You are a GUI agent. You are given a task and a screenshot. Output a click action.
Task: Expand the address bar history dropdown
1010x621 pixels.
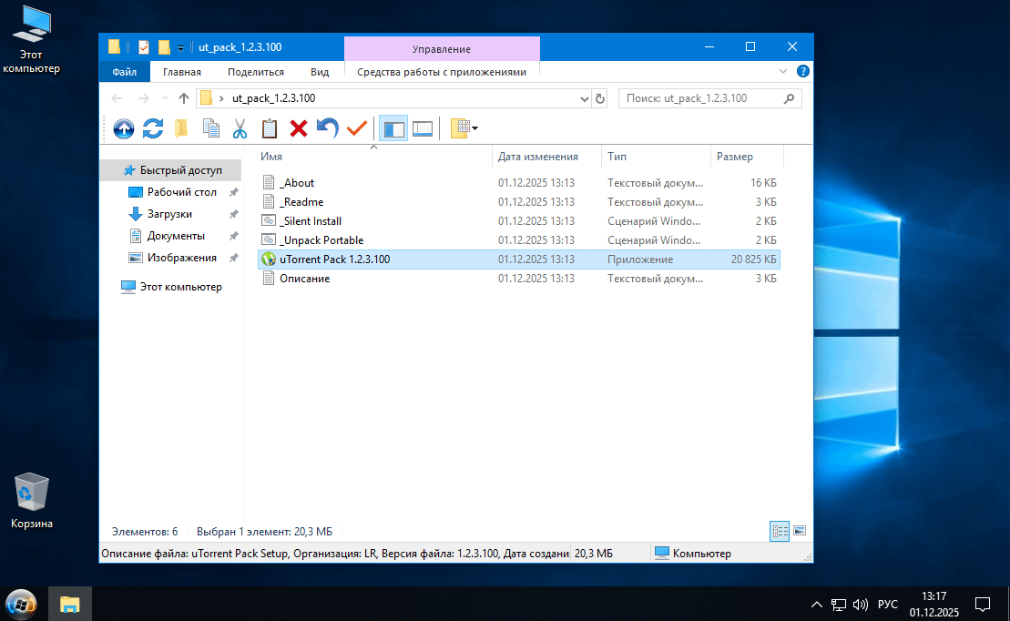[584, 98]
